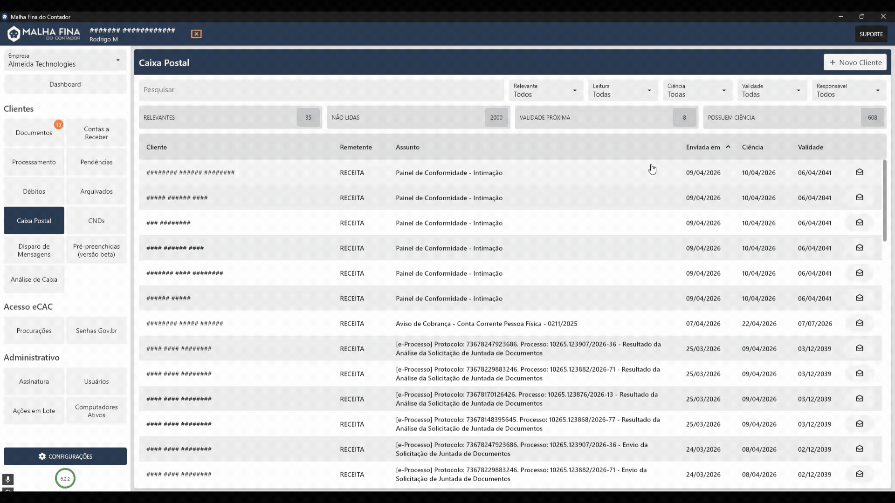The height and width of the screenshot is (503, 895).
Task: Go to the Documentos section
Action: pyautogui.click(x=34, y=133)
